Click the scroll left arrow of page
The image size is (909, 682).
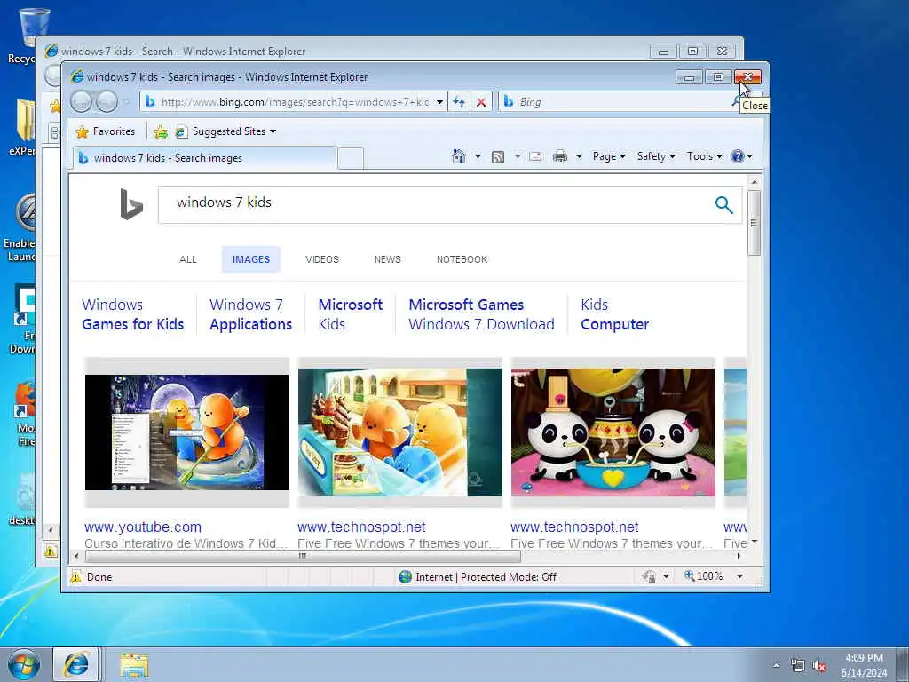[76, 556]
